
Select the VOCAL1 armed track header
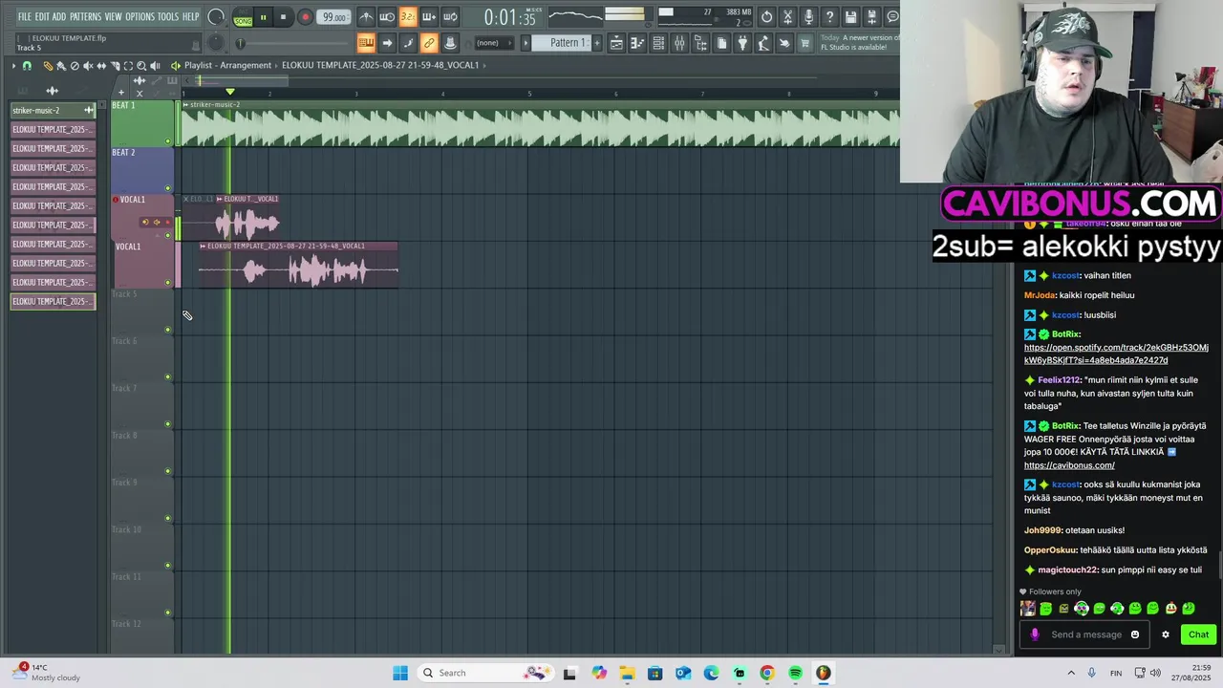point(143,217)
